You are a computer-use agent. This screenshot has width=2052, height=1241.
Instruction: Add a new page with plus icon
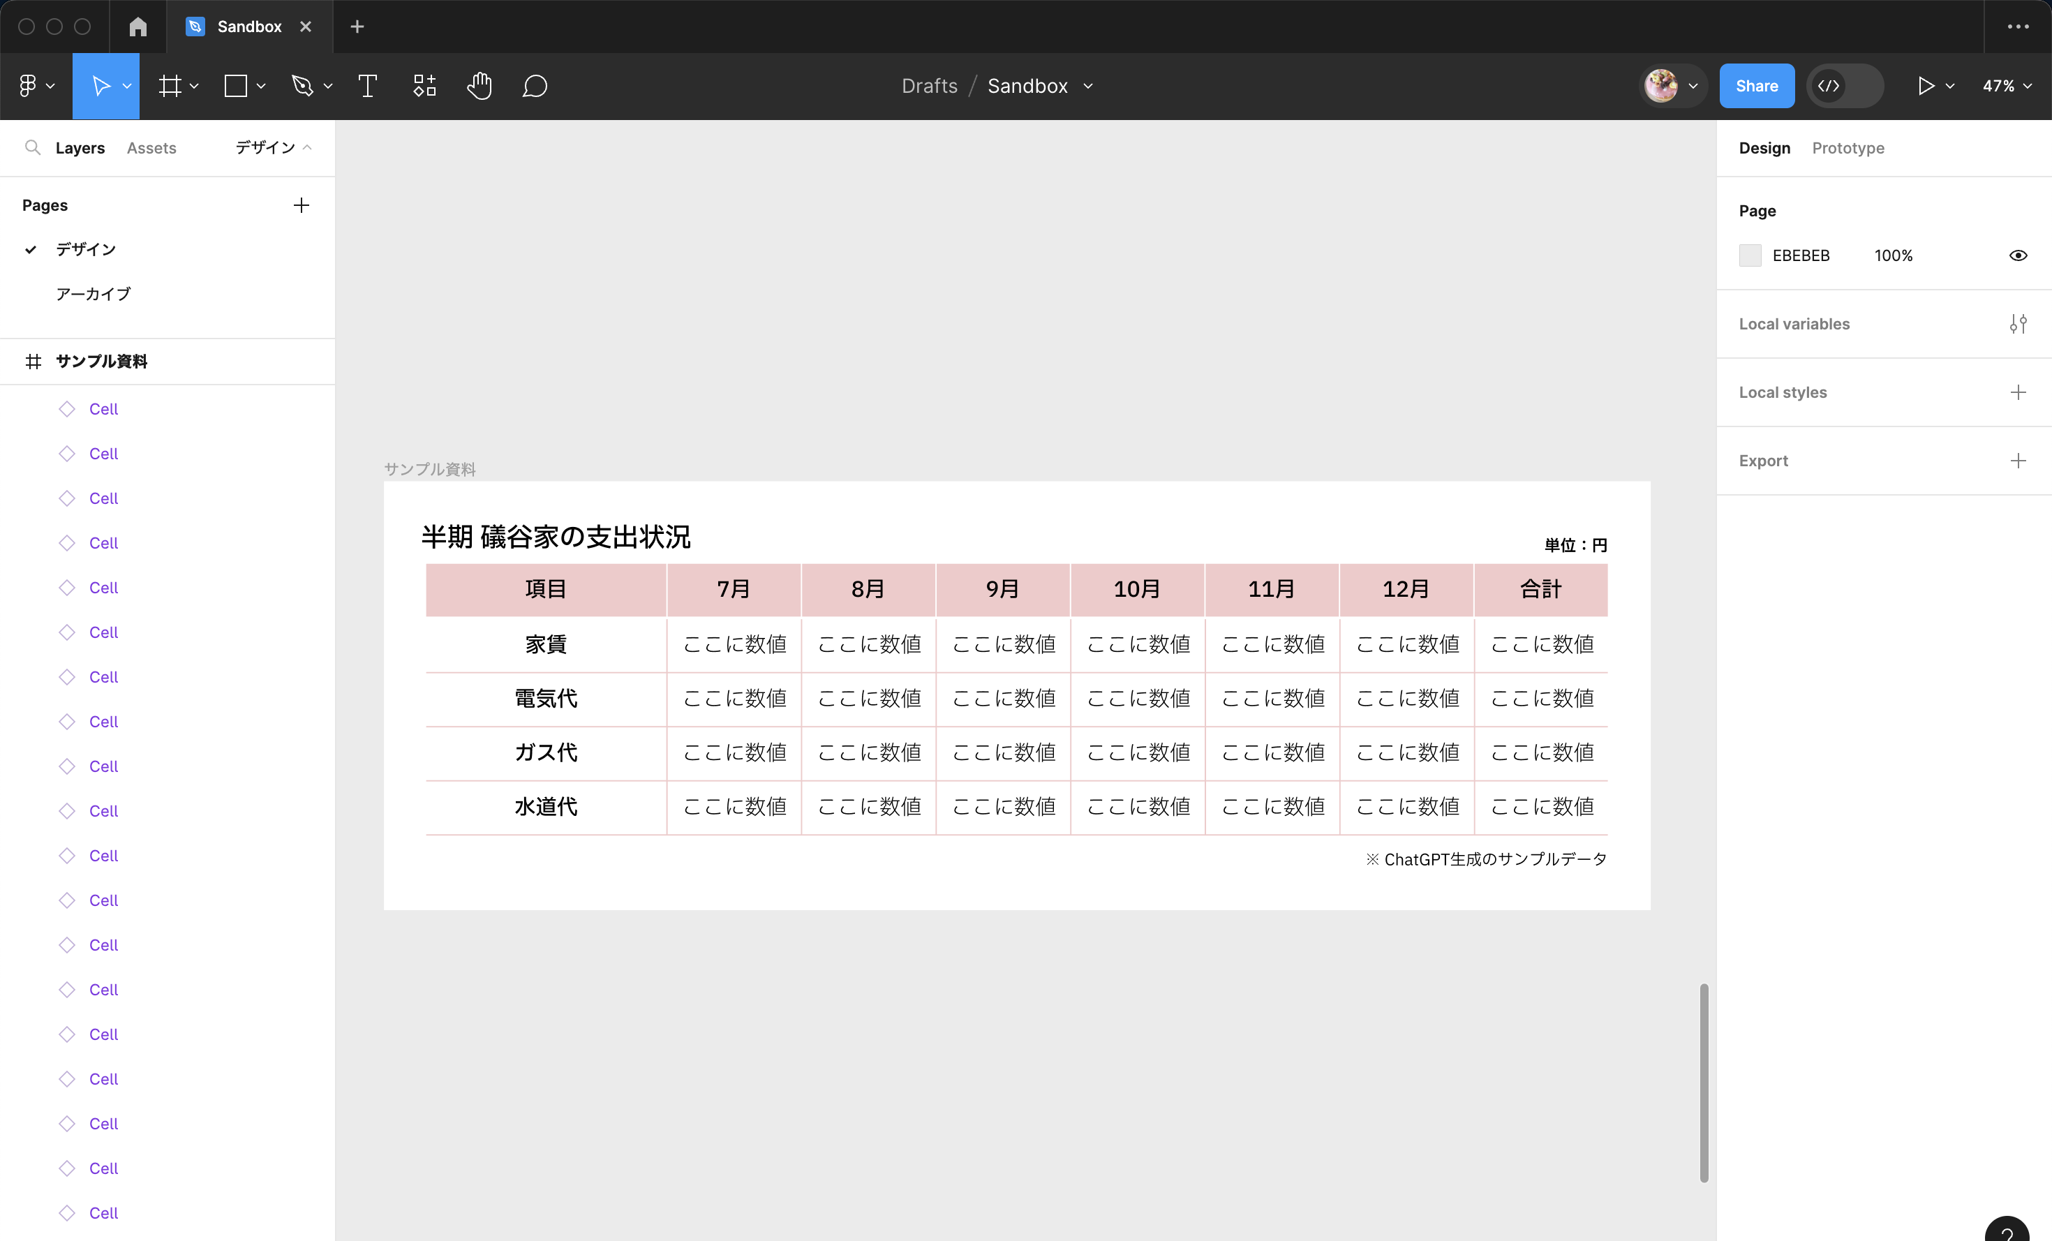click(x=302, y=205)
